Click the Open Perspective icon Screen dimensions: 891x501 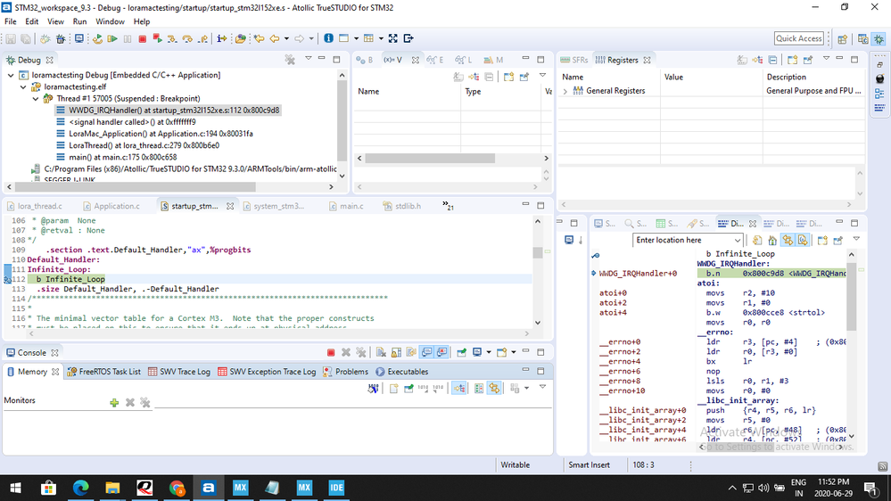pos(843,38)
